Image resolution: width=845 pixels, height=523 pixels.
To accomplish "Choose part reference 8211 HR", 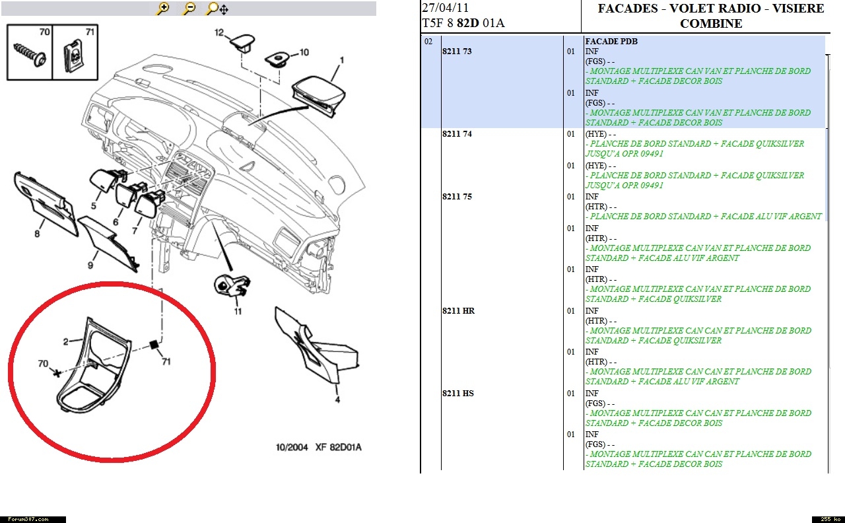I will [458, 311].
